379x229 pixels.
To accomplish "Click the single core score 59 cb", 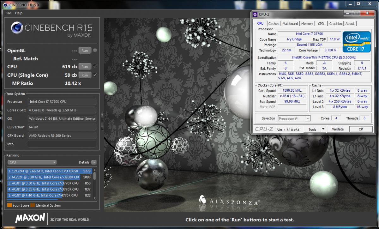I will point(71,75).
